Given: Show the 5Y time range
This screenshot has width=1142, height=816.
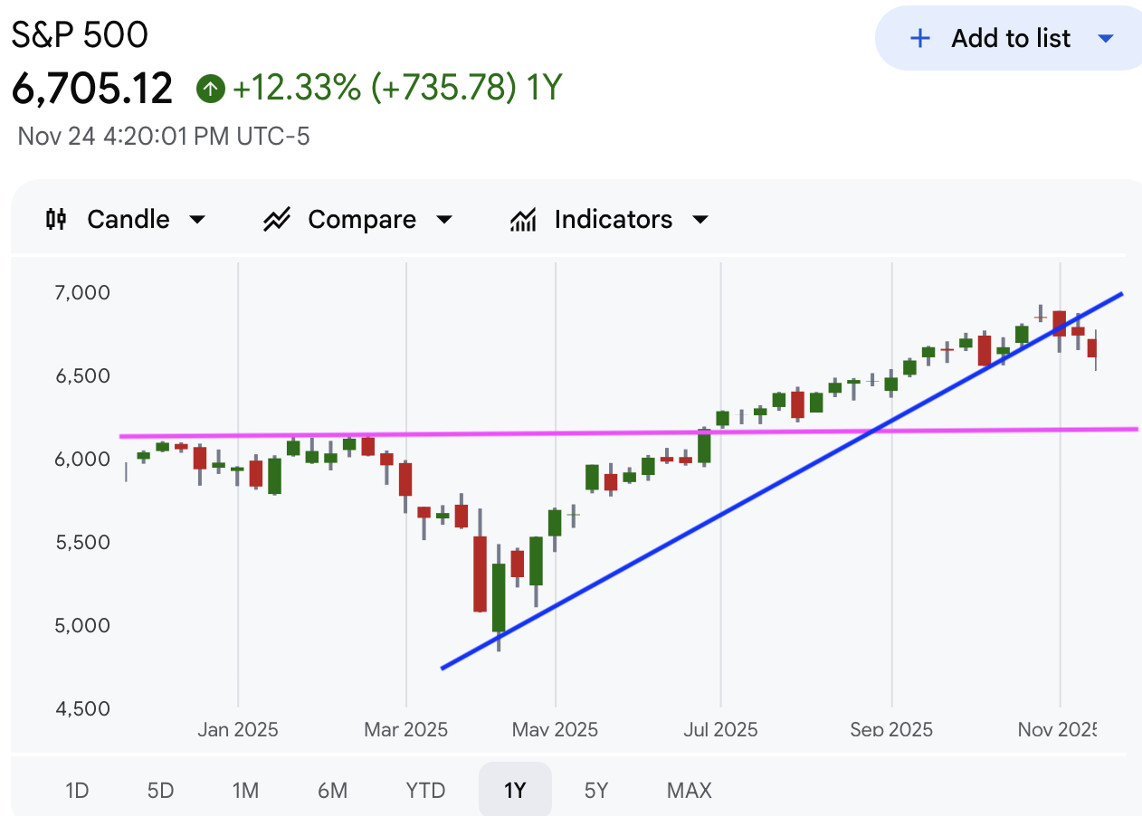Looking at the screenshot, I should point(596,791).
